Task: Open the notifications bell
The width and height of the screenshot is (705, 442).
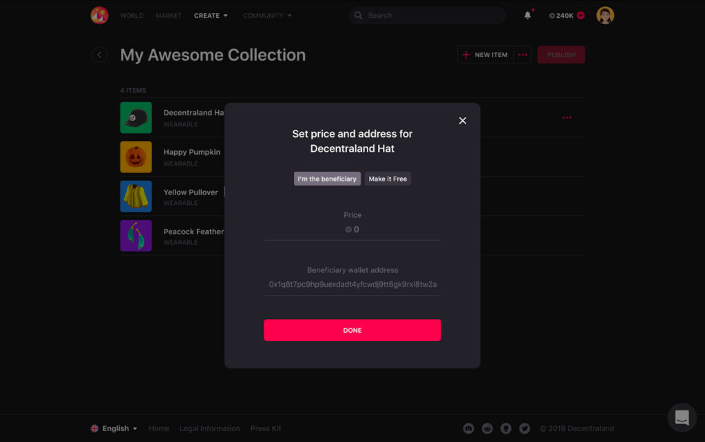Action: pos(528,15)
